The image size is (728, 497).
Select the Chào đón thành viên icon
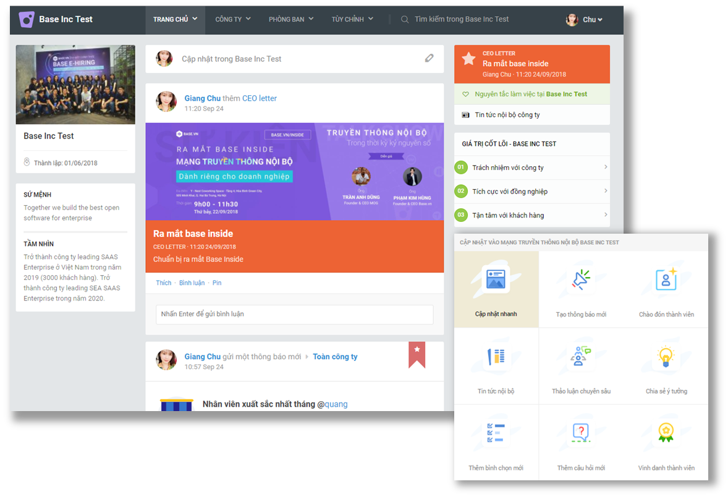(666, 279)
